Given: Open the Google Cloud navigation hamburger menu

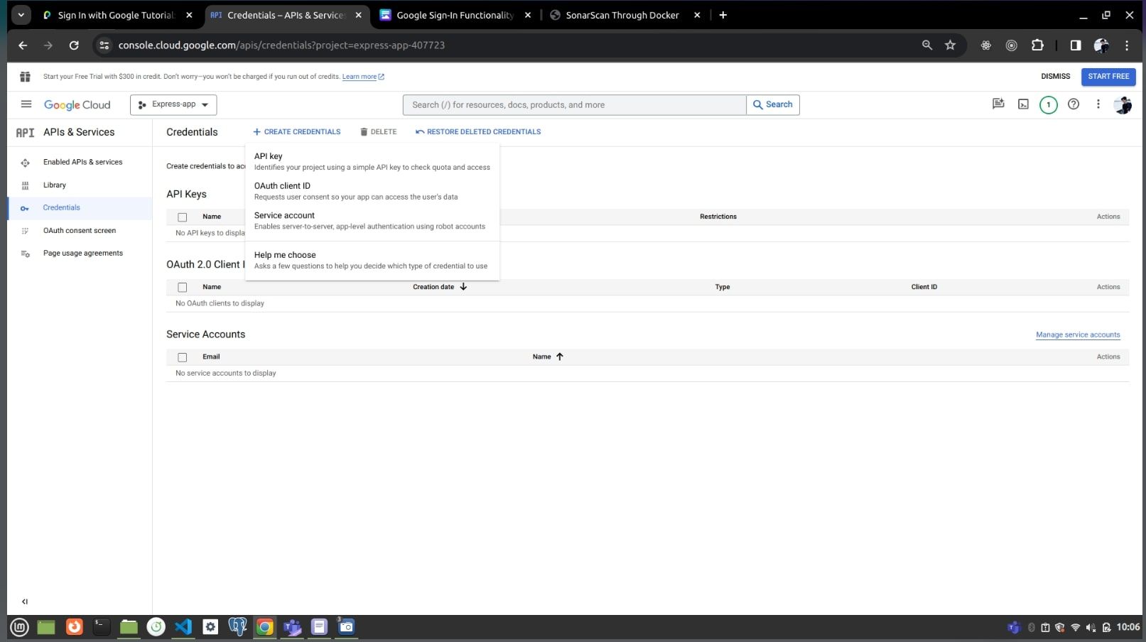Looking at the screenshot, I should point(26,104).
